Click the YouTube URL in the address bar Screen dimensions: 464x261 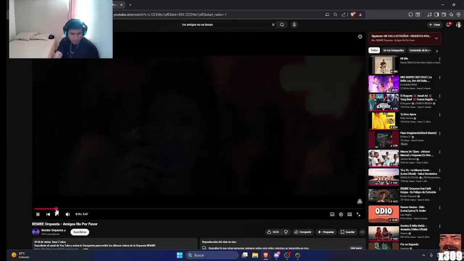coord(170,14)
